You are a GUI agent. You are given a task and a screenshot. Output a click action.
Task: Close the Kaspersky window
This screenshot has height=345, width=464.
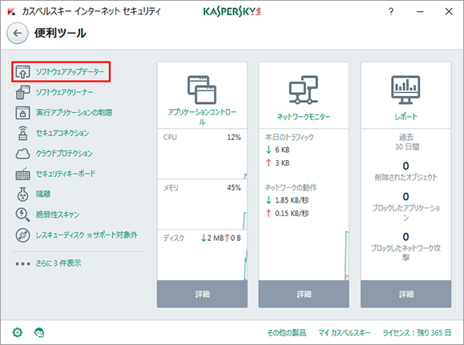(449, 11)
